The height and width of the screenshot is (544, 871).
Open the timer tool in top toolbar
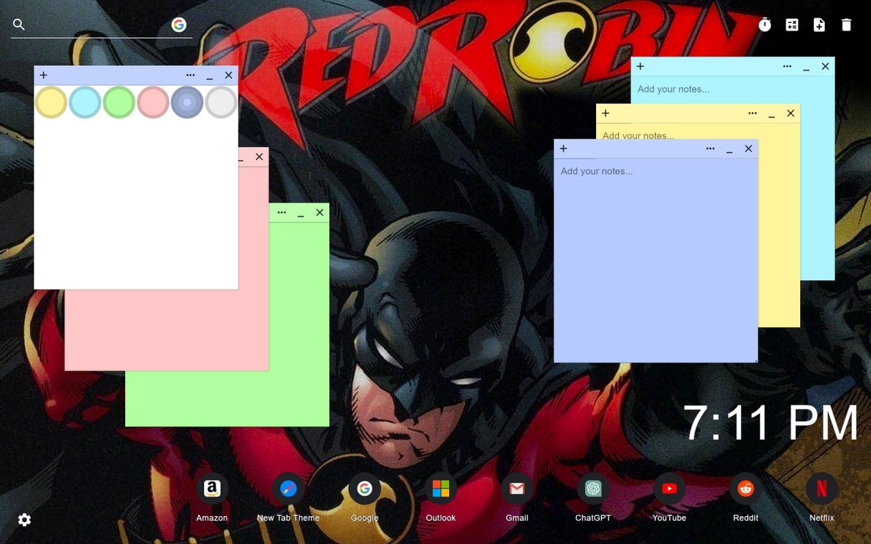tap(765, 25)
